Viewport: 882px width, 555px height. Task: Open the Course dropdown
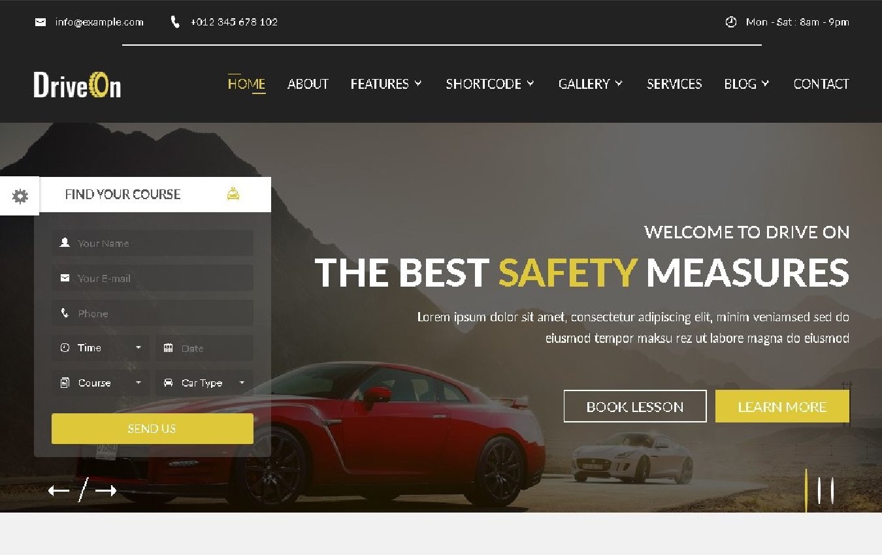click(x=101, y=383)
